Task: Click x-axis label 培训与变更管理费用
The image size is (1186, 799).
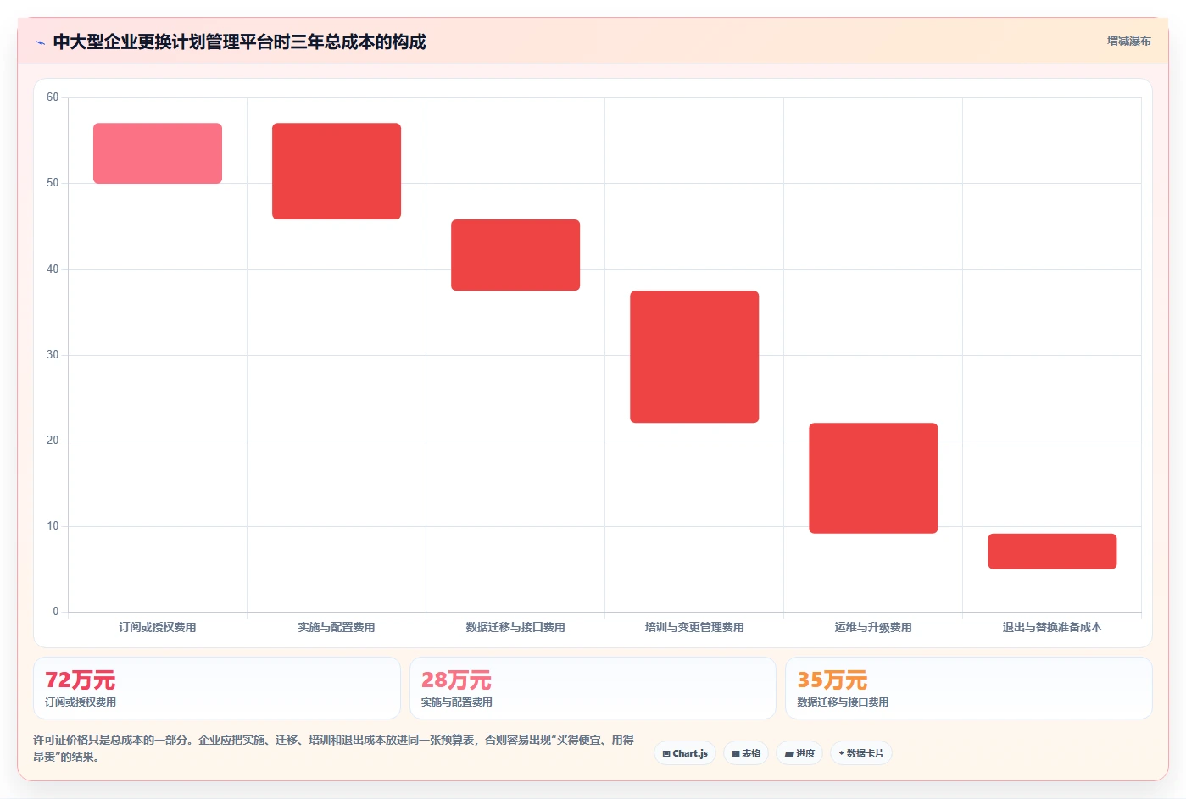Action: coord(694,627)
